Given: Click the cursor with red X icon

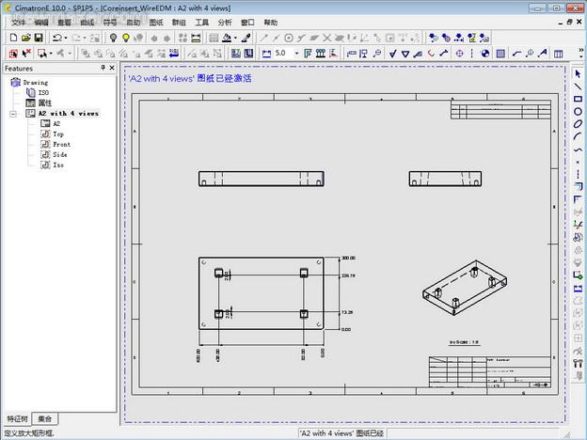Looking at the screenshot, I should [26, 54].
